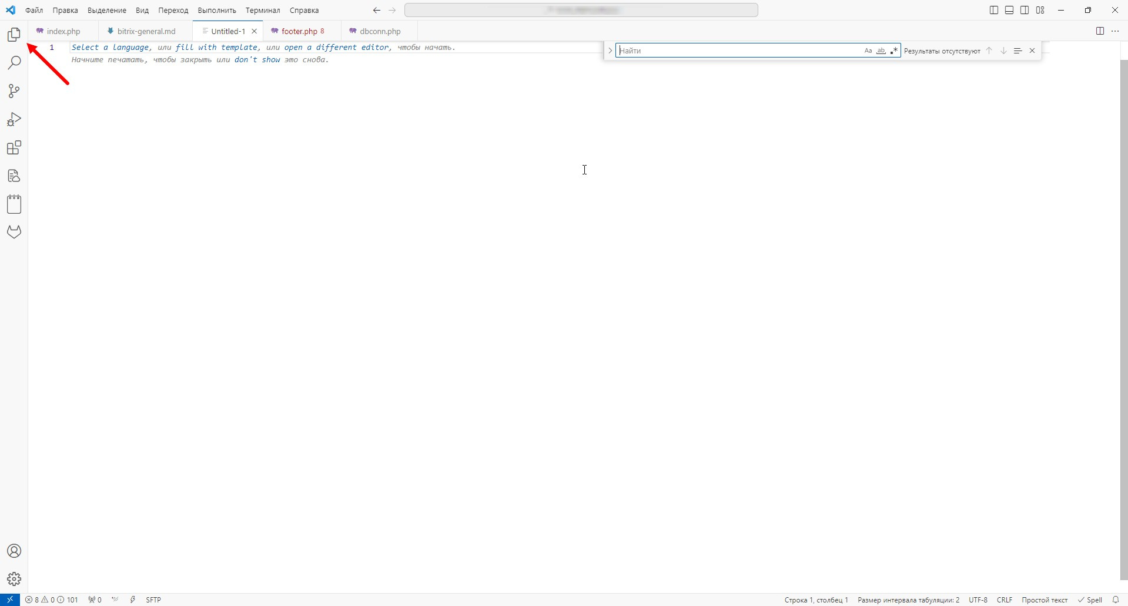Open the Manage gear menu
1128x606 pixels.
14,579
